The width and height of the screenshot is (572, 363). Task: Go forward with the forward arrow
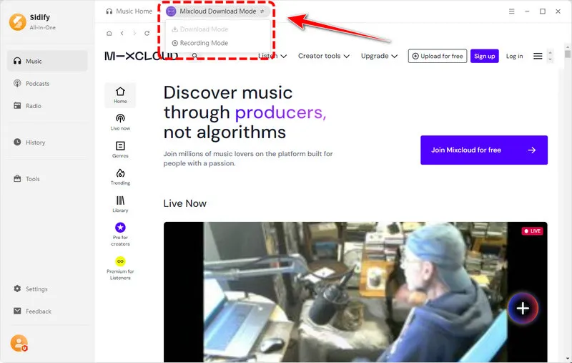click(134, 33)
